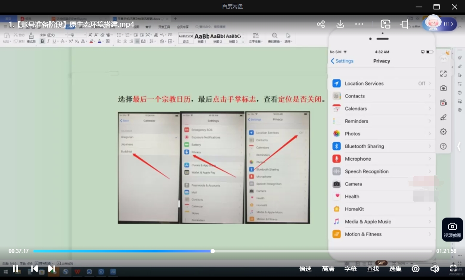Open the Health privacy row
Image resolution: width=465 pixels, height=280 pixels.
coord(381,196)
